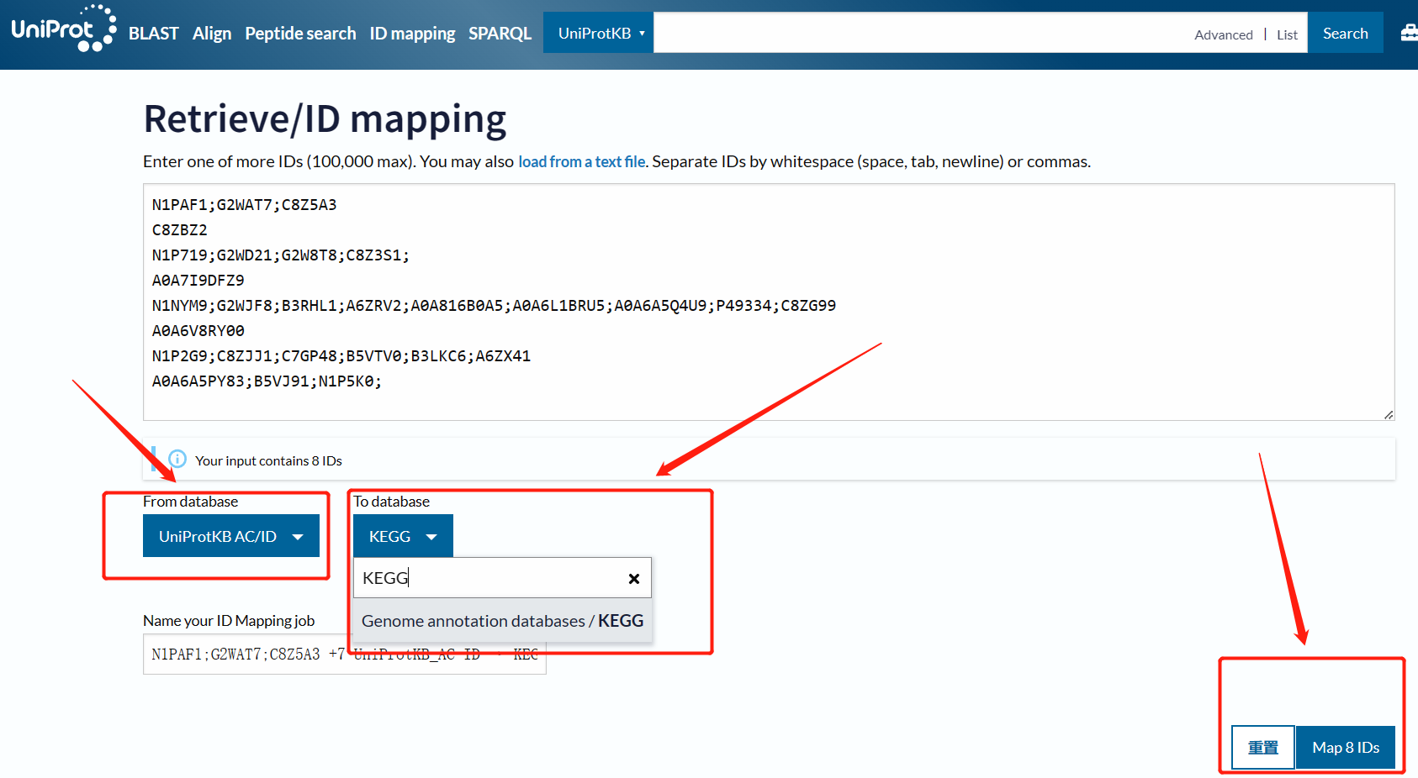Click the 'To database' label

pos(391,502)
